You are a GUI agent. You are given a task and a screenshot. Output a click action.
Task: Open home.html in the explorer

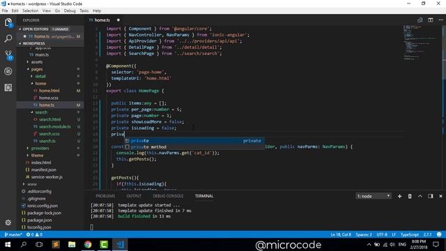coord(49,91)
